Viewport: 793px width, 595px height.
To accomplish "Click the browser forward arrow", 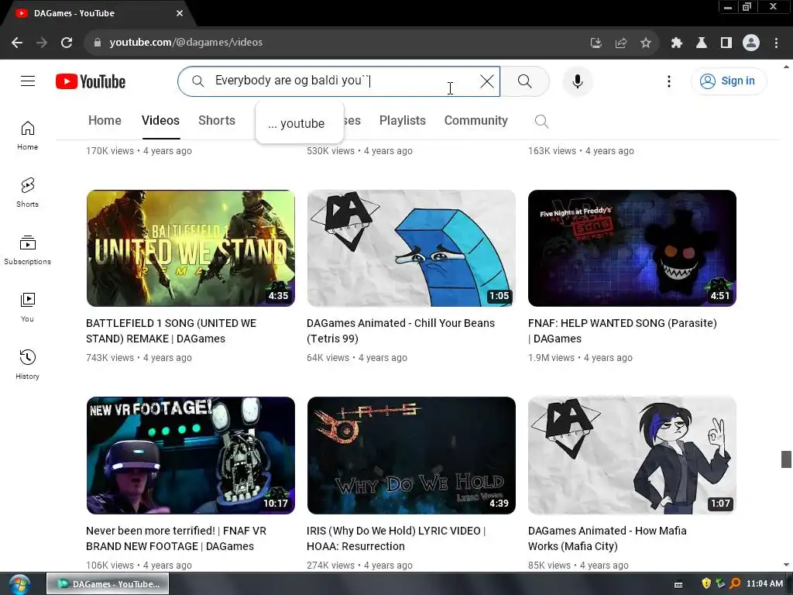I will [42, 43].
